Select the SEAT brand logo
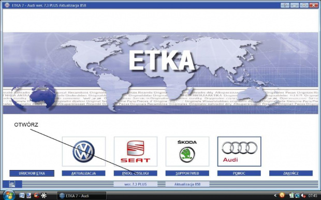This screenshot has height=200, width=321. coord(136,151)
